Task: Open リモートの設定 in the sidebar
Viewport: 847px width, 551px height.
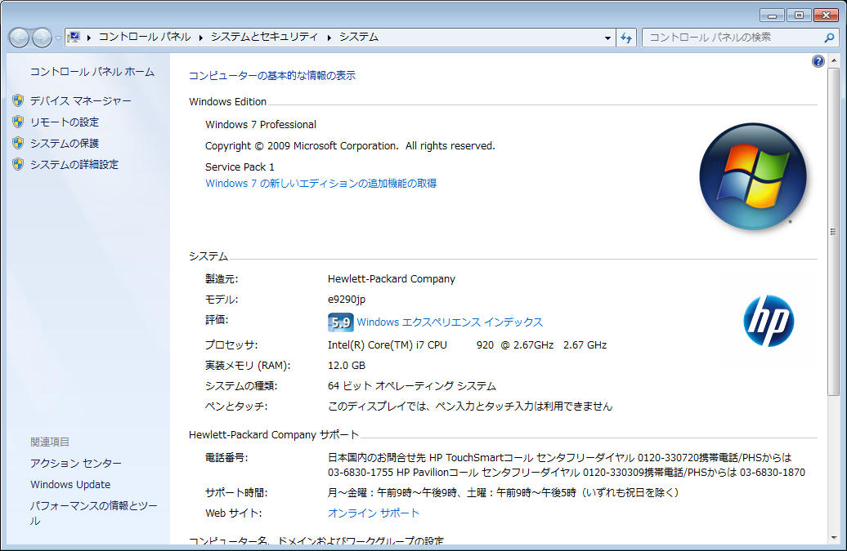Action: (65, 122)
